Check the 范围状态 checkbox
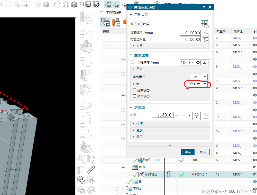Screen dimensions: 257x195 (x=134, y=90)
